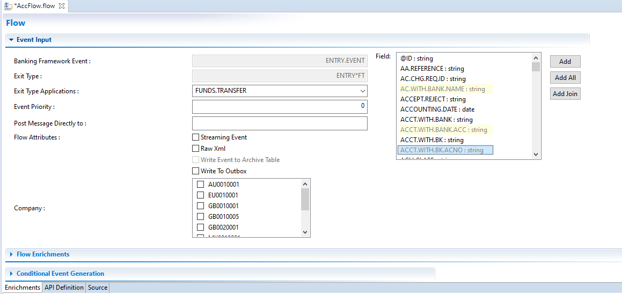Toggle the Raw Xml checkbox
This screenshot has width=622, height=294.
click(x=196, y=149)
